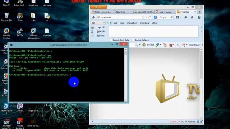Viewport: 230px width, 129px height.
Task: Open the tvcenter file on desktop
Action: click(x=47, y=32)
